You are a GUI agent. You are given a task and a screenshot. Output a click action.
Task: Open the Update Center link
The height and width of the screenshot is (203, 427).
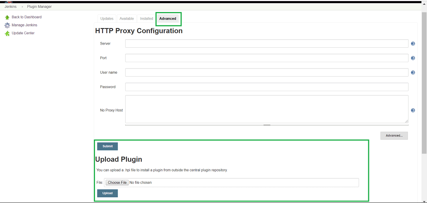pyautogui.click(x=23, y=33)
